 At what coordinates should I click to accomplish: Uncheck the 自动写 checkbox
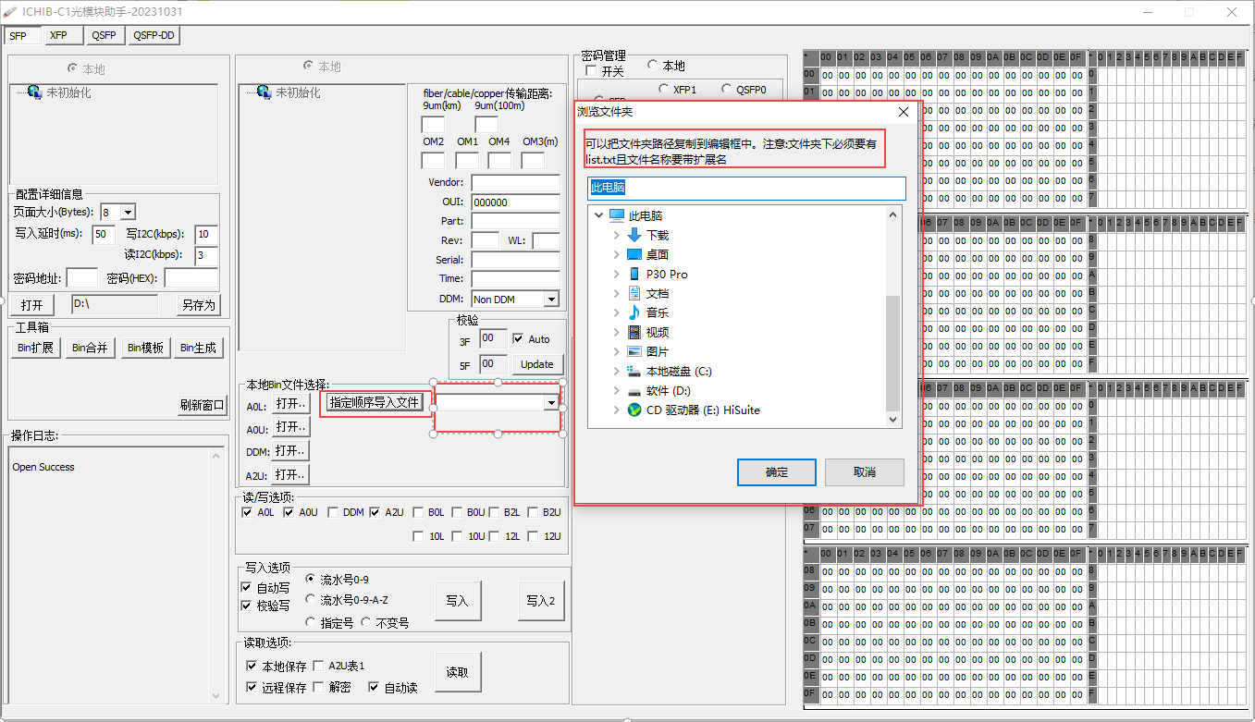(246, 586)
